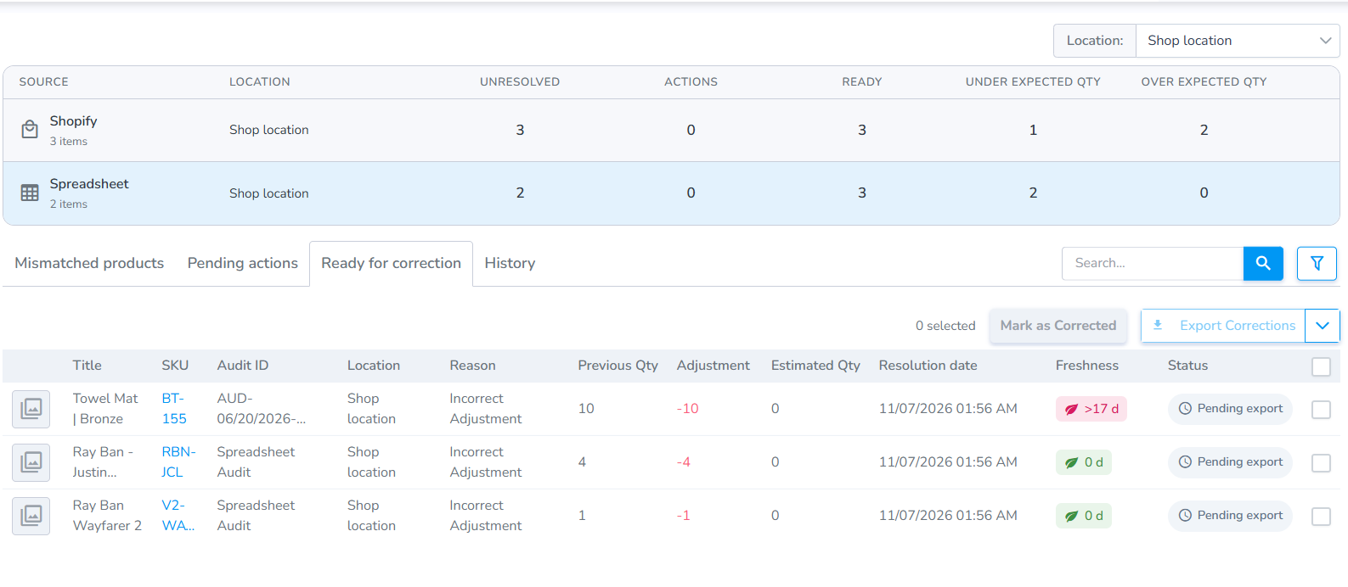Screen dimensions: 1348x587
Task: Expand the Export Corrections arrow menu
Action: point(1323,326)
